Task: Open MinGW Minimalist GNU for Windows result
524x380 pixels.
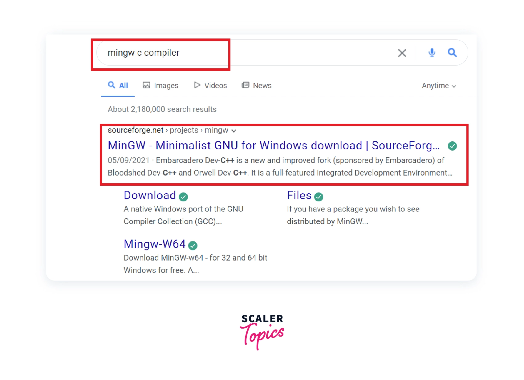Action: 274,145
